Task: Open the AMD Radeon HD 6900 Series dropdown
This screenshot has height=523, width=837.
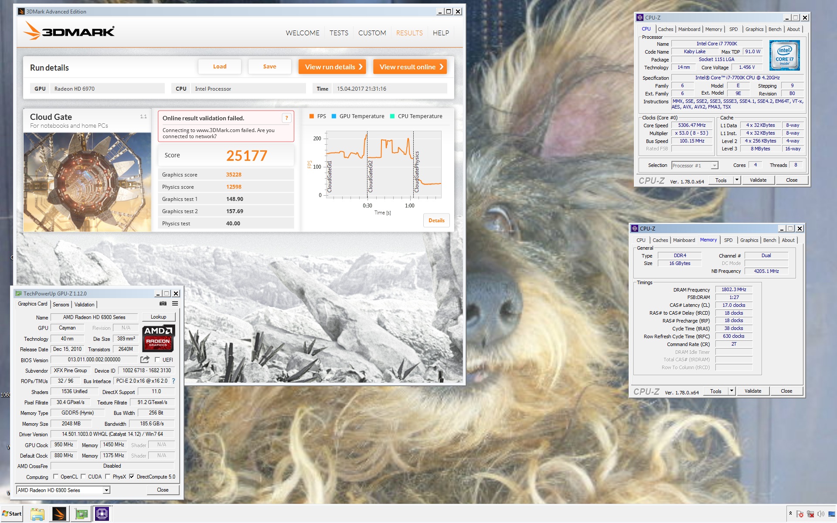Action: tap(106, 490)
